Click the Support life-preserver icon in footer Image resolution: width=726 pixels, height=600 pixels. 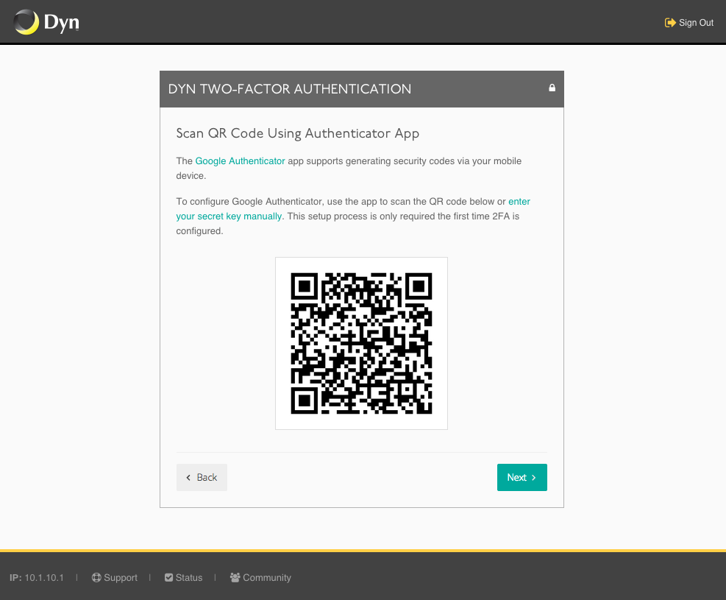96,577
